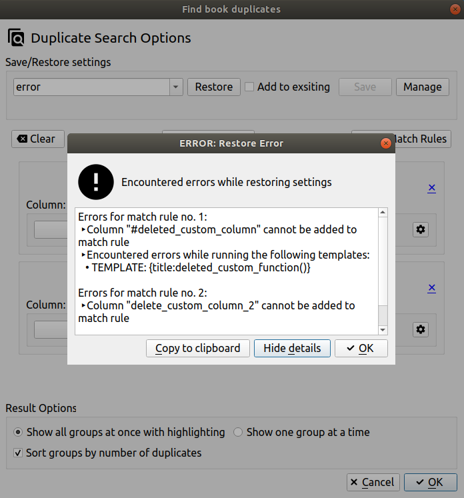Image resolution: width=464 pixels, height=498 pixels.
Task: Click the exclamation error icon in dialog
Action: click(x=96, y=182)
